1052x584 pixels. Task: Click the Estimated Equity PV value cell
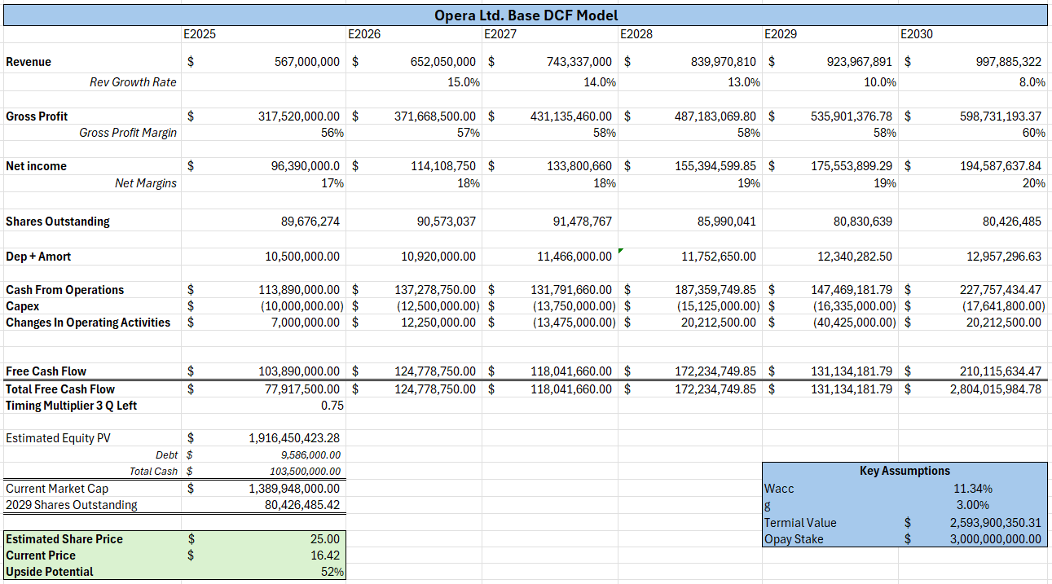(x=277, y=437)
